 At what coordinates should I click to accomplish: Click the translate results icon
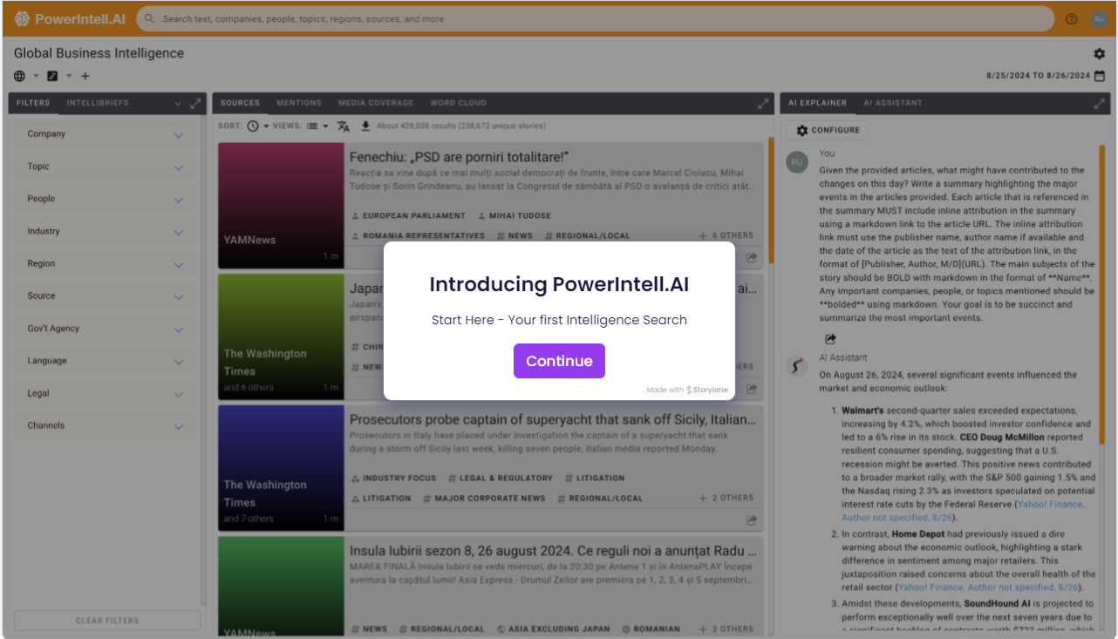click(x=344, y=126)
